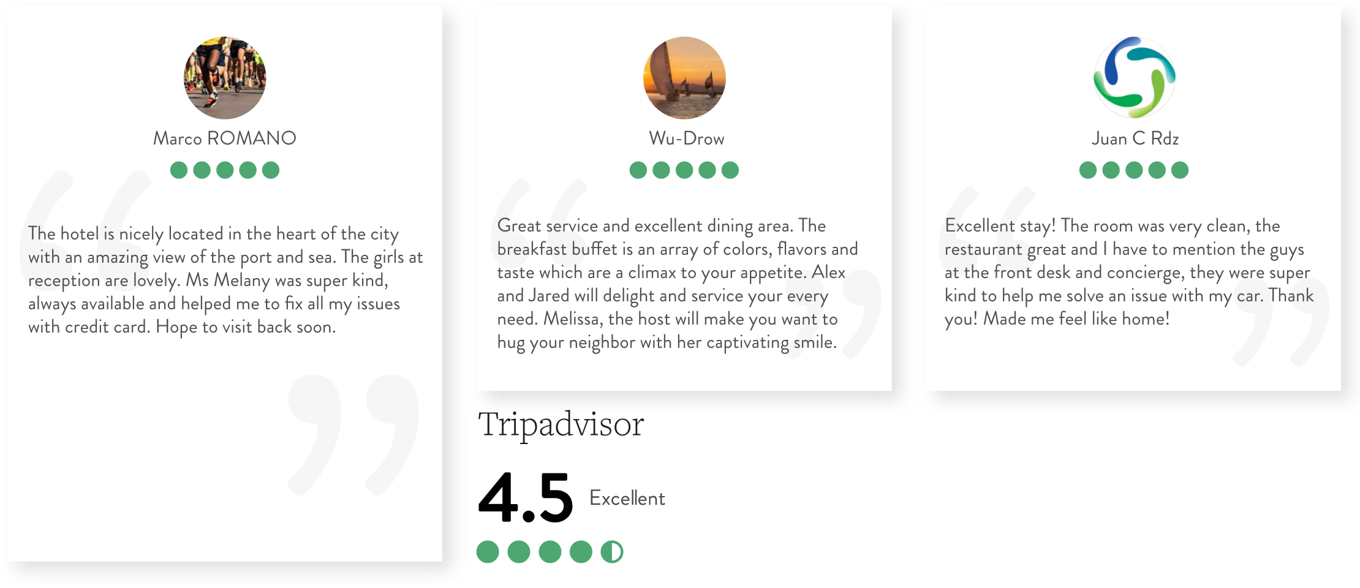The image size is (1360, 588).
Task: Click the 4.5 overall score
Action: (x=526, y=498)
